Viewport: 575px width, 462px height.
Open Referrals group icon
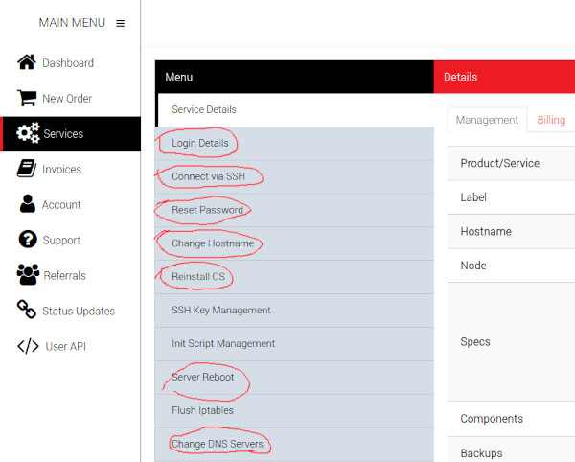pyautogui.click(x=28, y=274)
